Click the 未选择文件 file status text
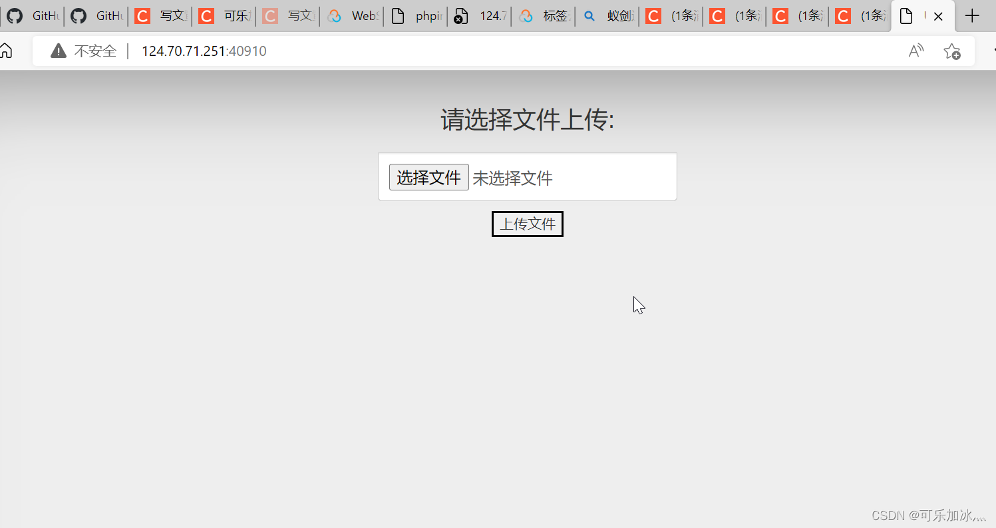996x528 pixels. [512, 178]
